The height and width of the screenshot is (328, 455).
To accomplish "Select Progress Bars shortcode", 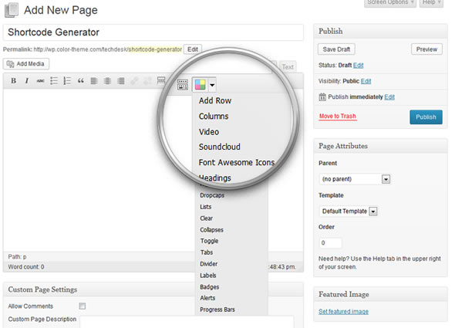I will click(x=217, y=309).
